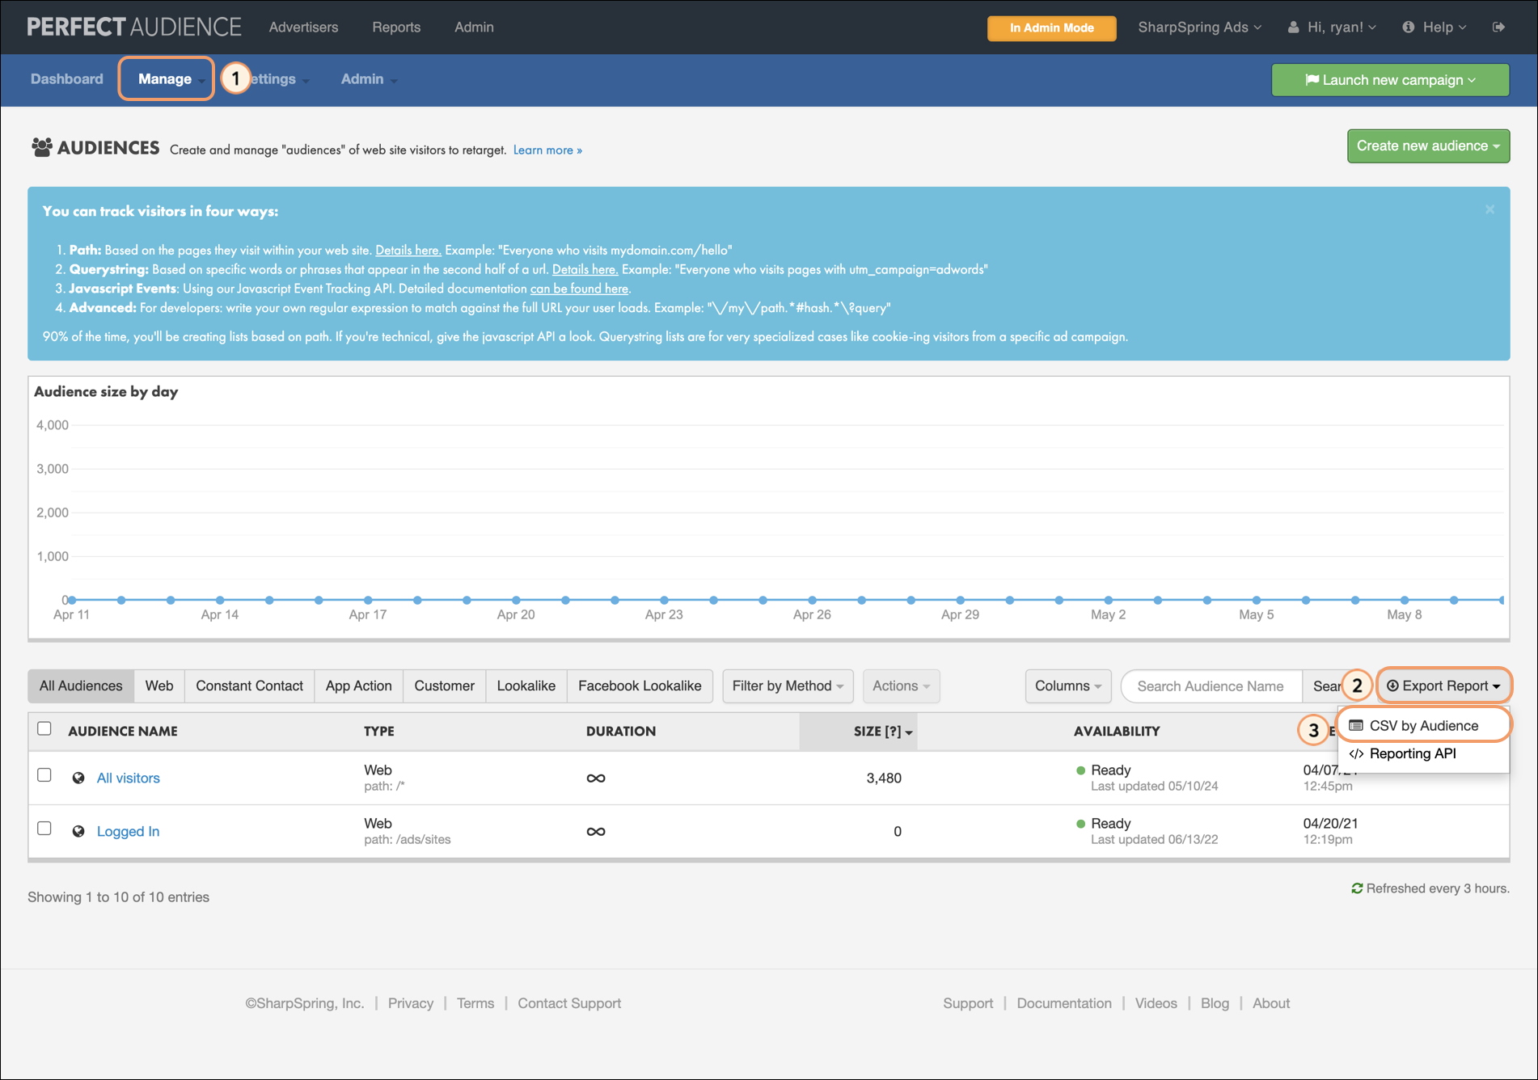Open the Logged In audience
Viewport: 1538px width, 1080px height.
[x=128, y=831]
